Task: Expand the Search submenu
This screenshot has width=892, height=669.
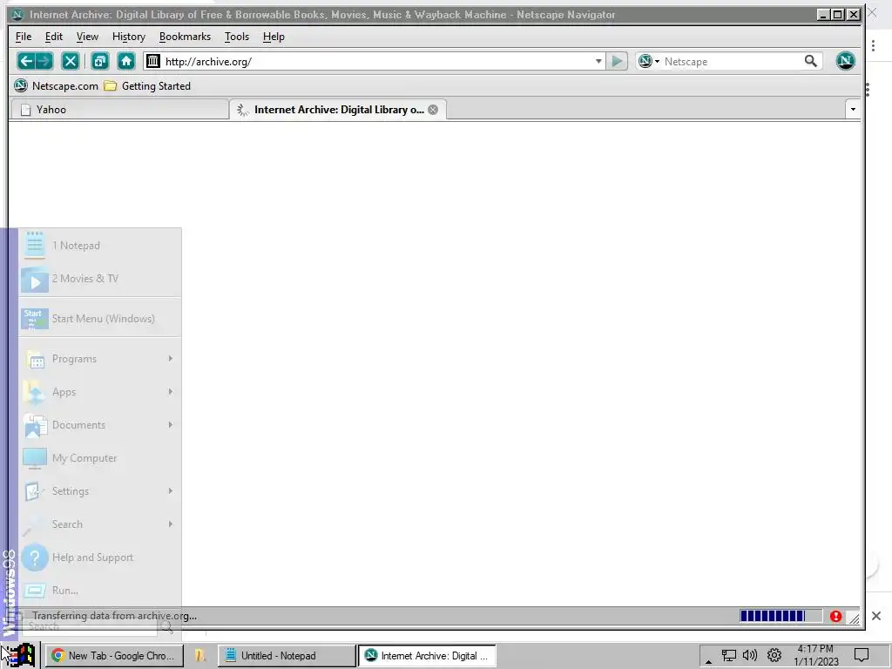Action: coord(100,524)
